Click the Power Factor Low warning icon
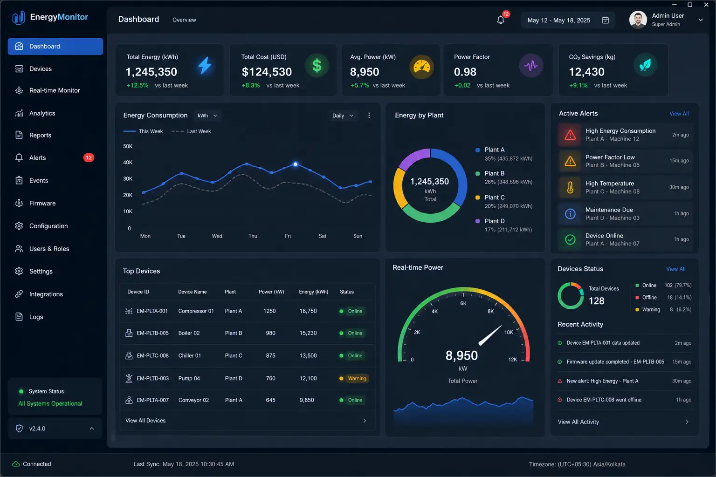 tap(570, 161)
